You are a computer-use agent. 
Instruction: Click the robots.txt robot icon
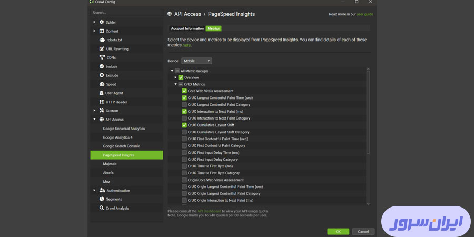(x=101, y=40)
